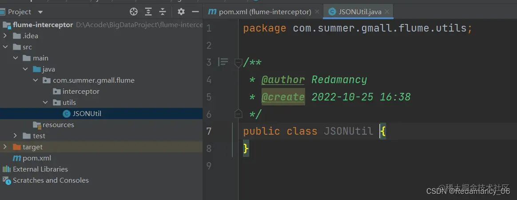Click the target folder orange icon
This screenshot has width=517, height=200.
click(x=17, y=147)
